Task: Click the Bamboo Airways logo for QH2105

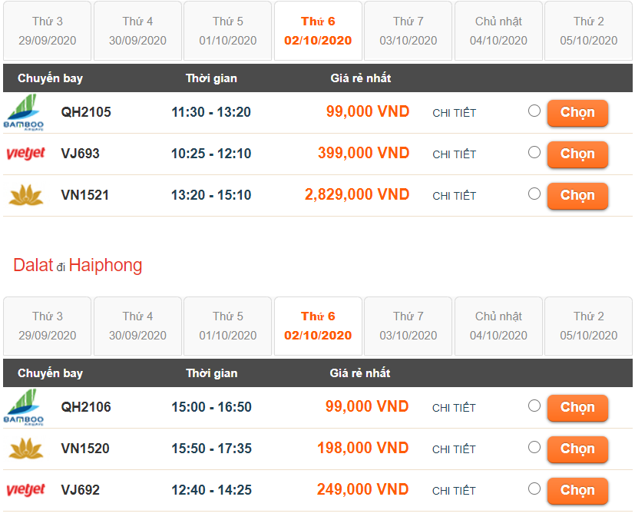Action: [x=24, y=112]
